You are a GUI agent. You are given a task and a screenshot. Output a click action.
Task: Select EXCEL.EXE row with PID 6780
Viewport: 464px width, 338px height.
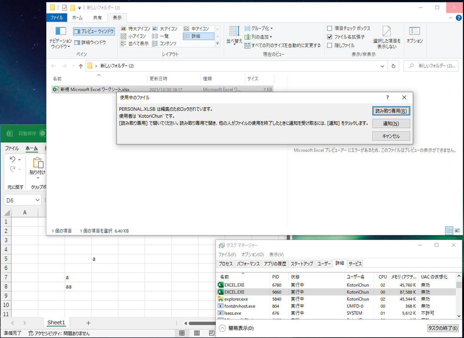pyautogui.click(x=336, y=285)
